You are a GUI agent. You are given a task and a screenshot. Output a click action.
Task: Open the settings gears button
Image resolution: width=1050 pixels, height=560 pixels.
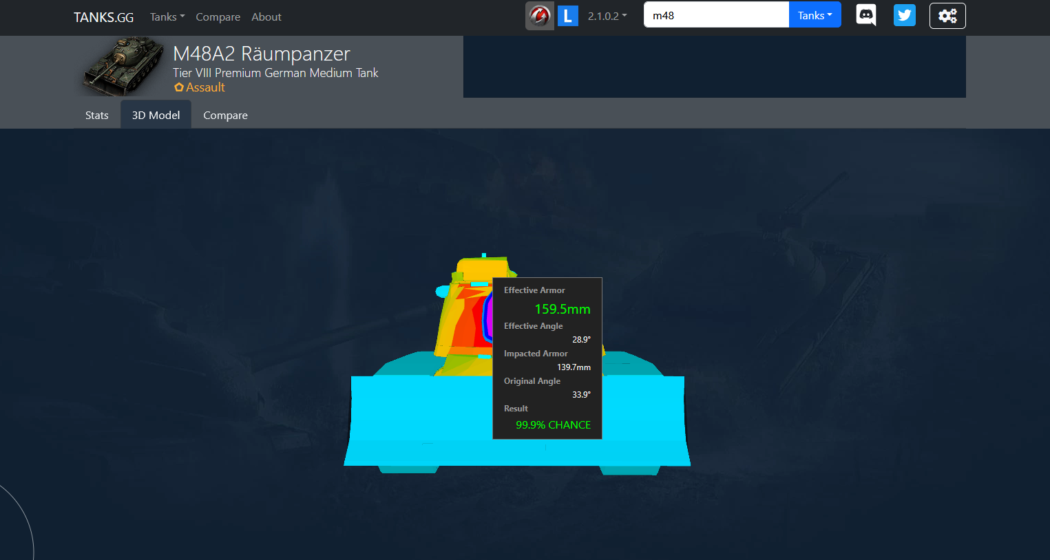click(947, 16)
